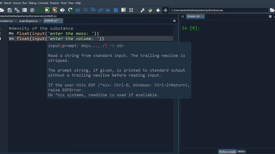Click the '#density of the substance' comment
This screenshot has height=154, width=275.
coord(41,28)
